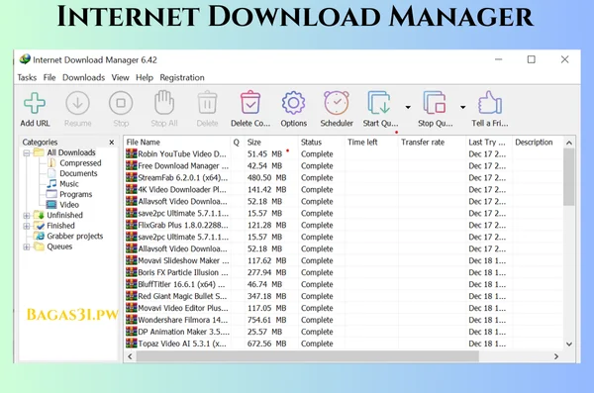Image resolution: width=594 pixels, height=393 pixels.
Task: Click the Resume download toolbar icon
Action: click(77, 103)
